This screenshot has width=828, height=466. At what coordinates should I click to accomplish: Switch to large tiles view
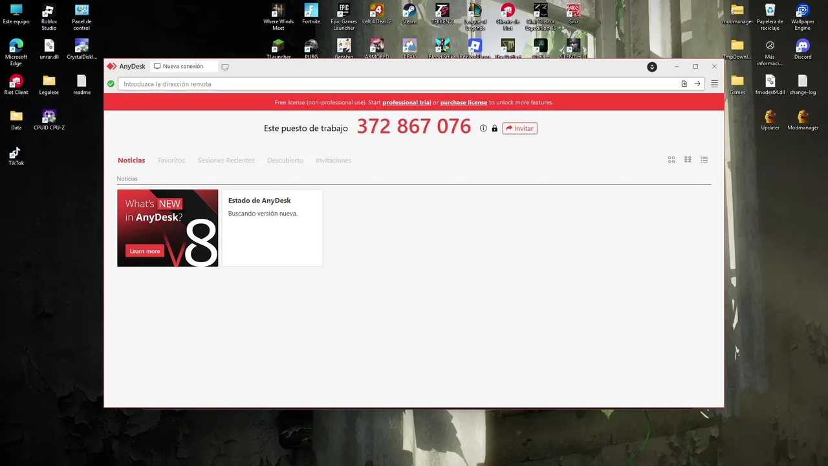[671, 160]
